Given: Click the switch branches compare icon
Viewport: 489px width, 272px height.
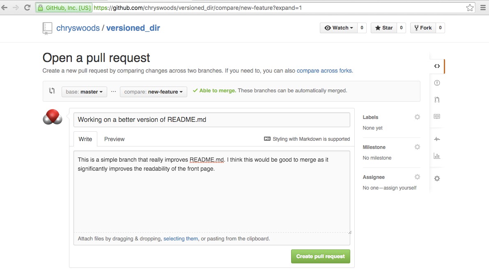Looking at the screenshot, I should (x=52, y=91).
